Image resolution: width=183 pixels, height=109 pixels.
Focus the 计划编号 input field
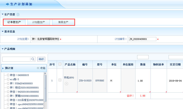pyautogui.click(x=142, y=39)
